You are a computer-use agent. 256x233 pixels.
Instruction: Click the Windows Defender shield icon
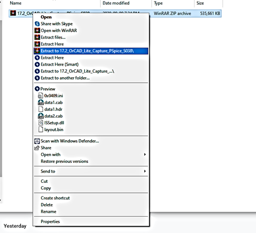tap(37, 141)
